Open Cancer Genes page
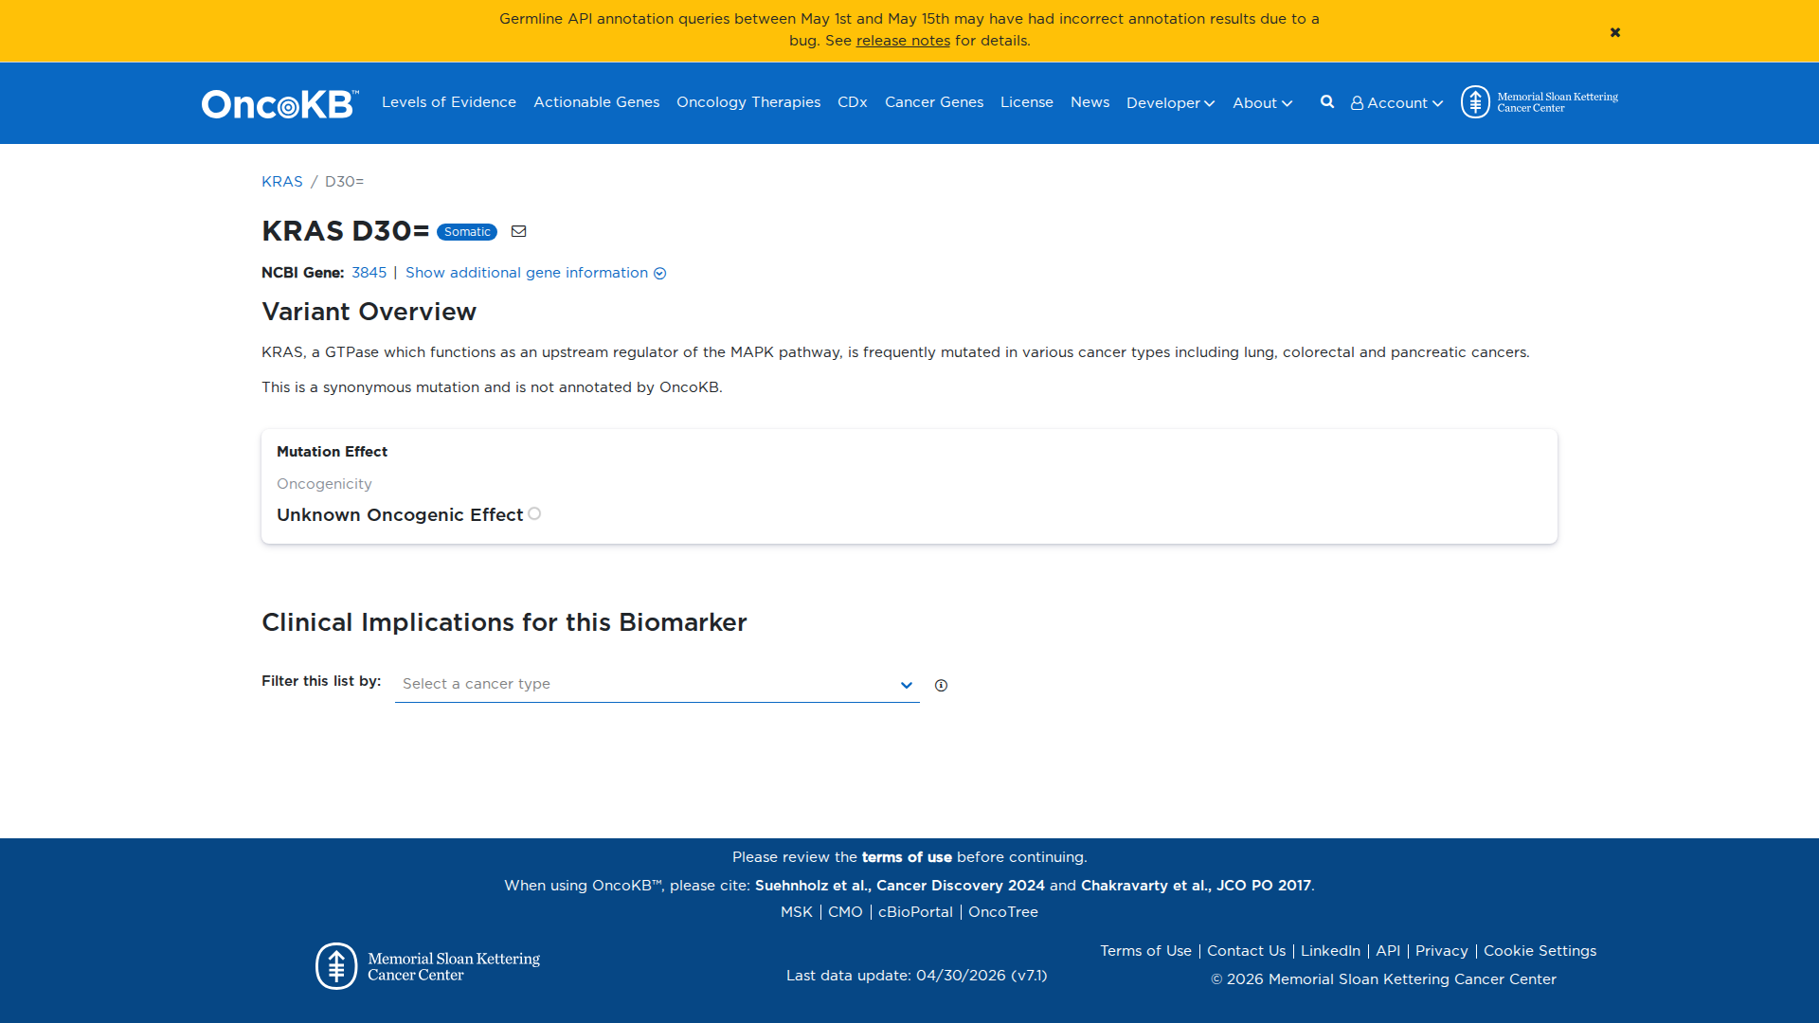Image resolution: width=1819 pixels, height=1023 pixels. point(934,102)
